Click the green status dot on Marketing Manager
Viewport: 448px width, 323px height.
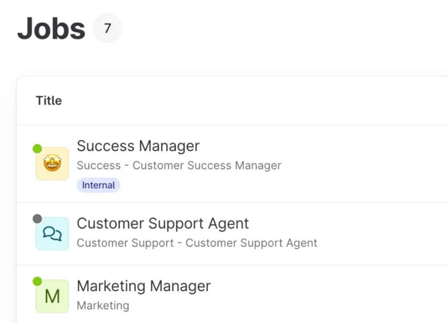[x=37, y=281]
